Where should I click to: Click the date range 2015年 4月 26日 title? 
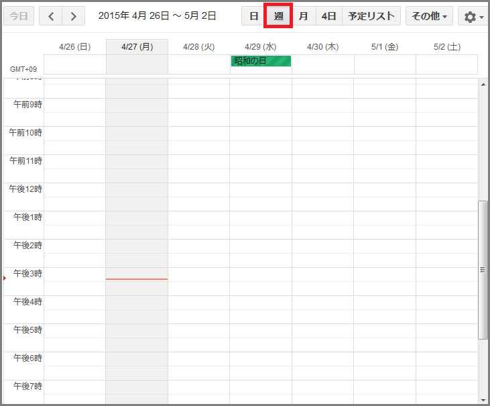tap(157, 15)
